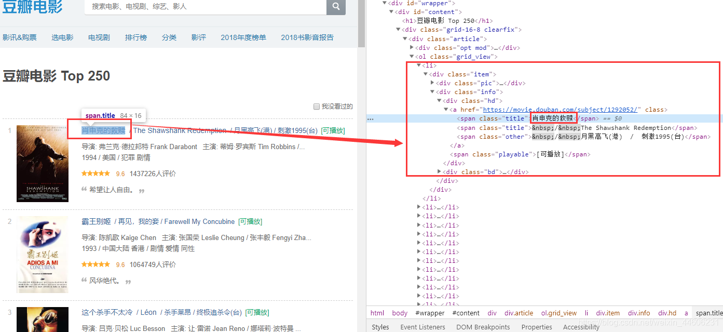Click span.title in the DOM breadcrumb
The image size is (723, 332).
click(x=708, y=313)
